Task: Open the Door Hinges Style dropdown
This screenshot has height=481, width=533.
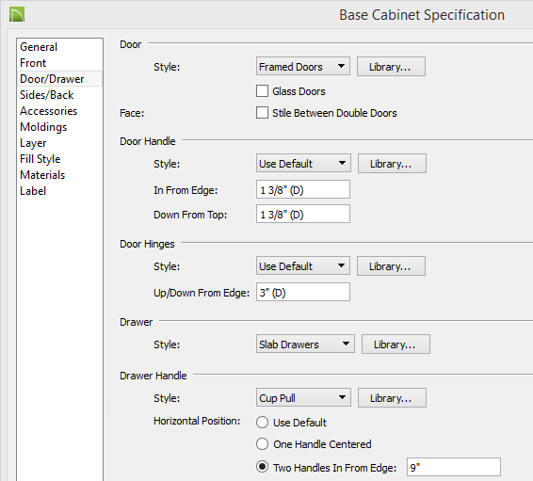Action: [x=303, y=266]
